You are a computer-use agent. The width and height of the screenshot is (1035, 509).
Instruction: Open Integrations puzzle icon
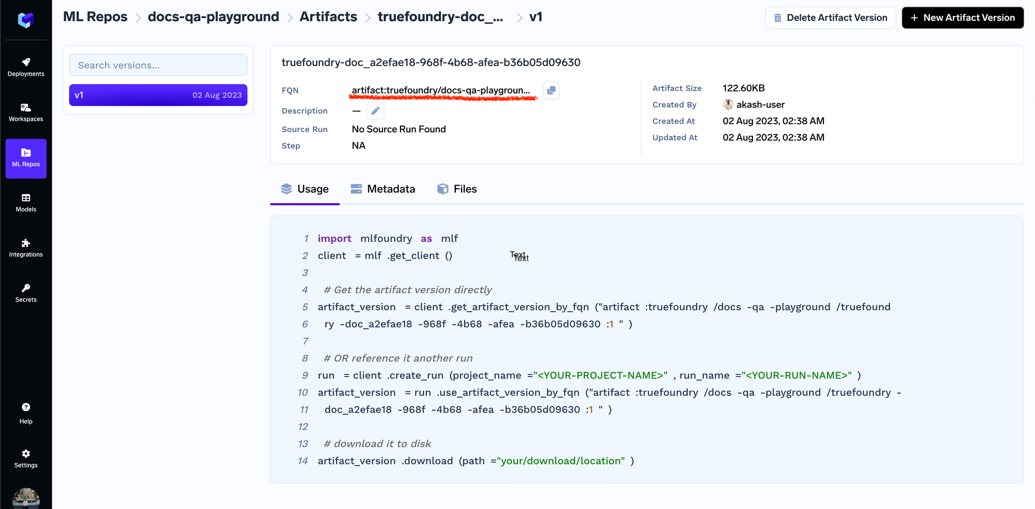pyautogui.click(x=26, y=248)
